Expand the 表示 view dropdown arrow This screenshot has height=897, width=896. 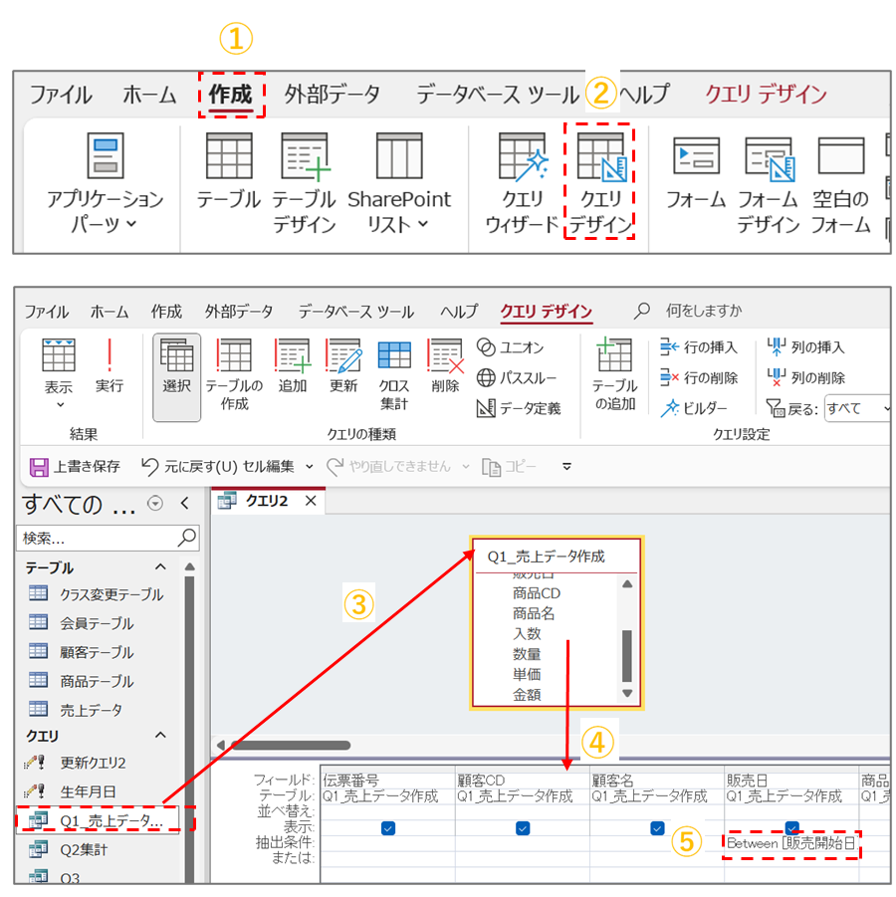(59, 405)
